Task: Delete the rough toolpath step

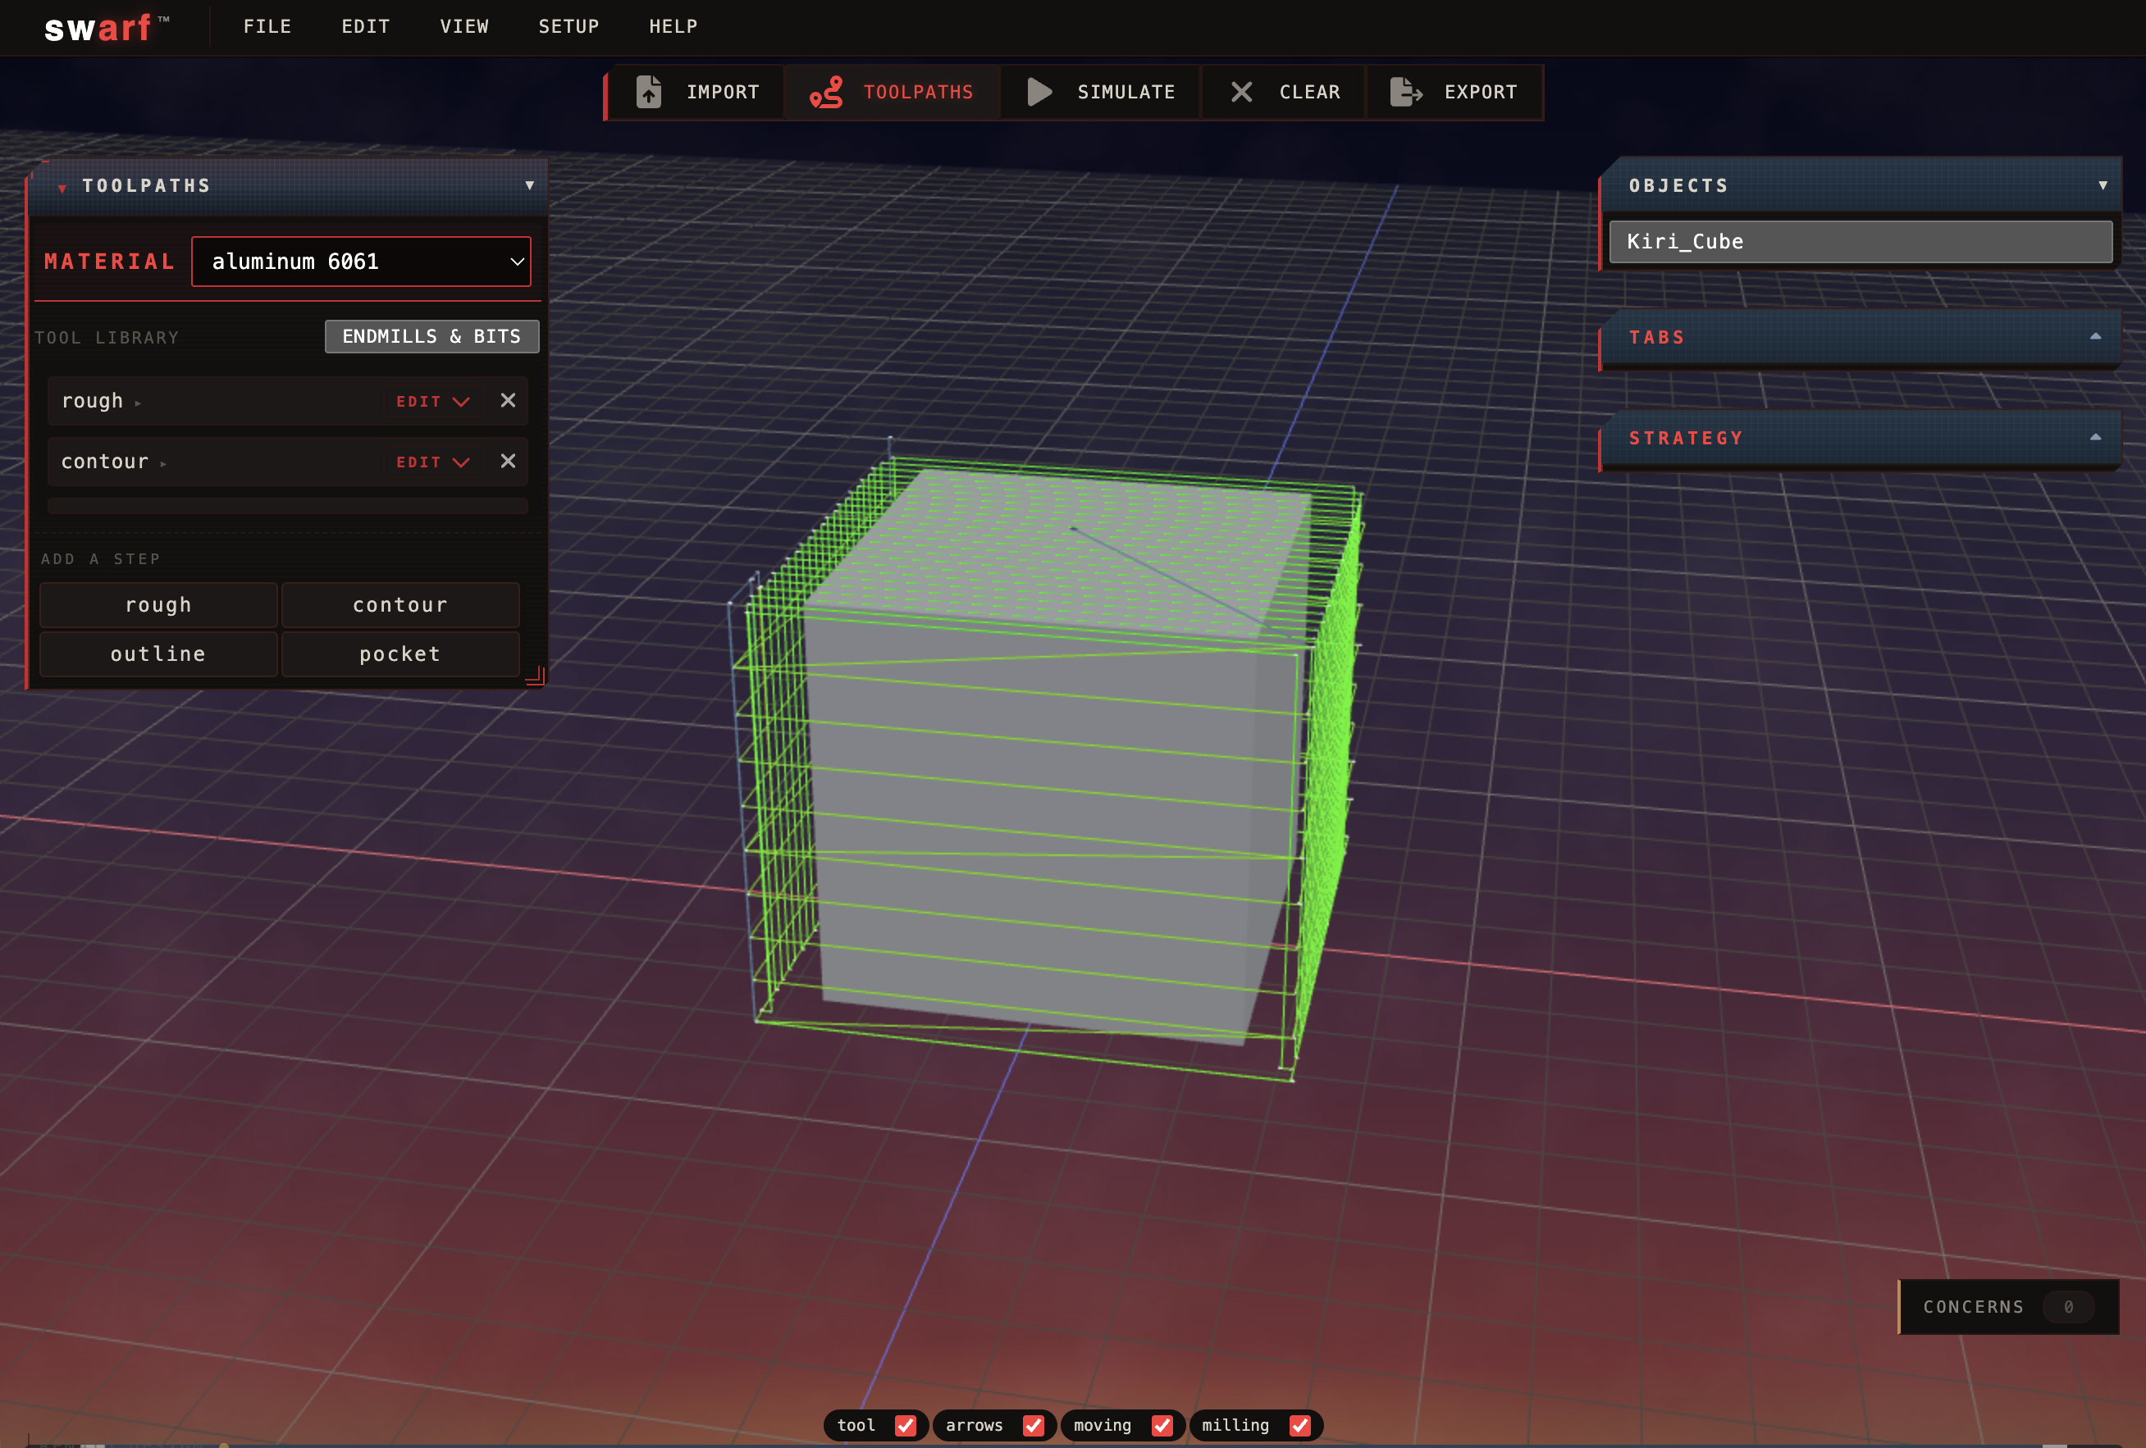Action: [507, 400]
